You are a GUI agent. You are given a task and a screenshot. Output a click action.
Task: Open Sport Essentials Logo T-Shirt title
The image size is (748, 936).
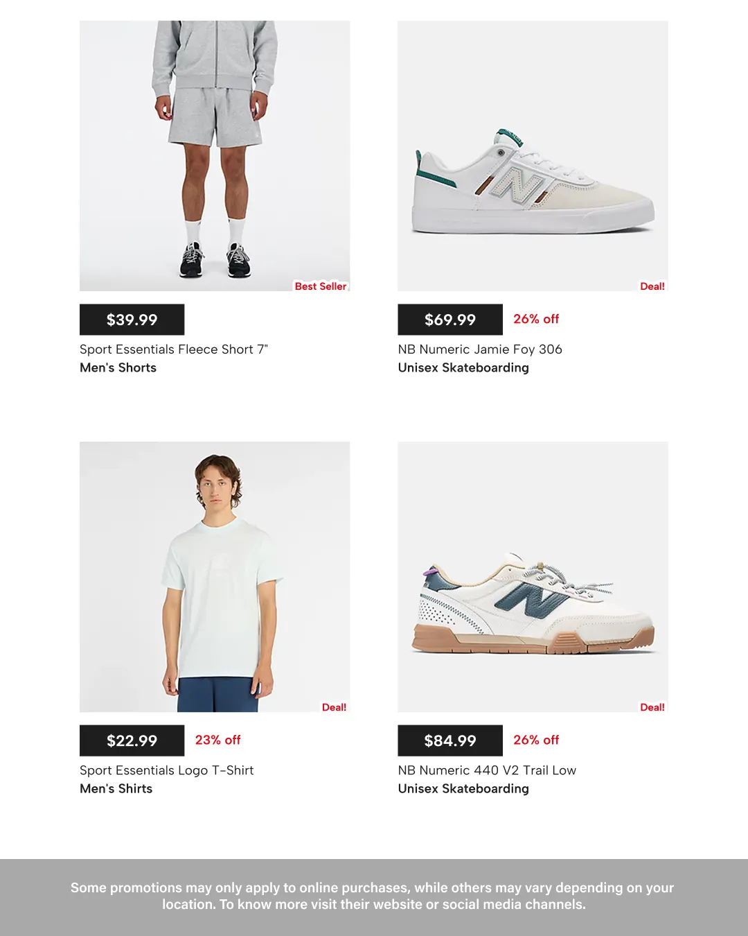(167, 770)
